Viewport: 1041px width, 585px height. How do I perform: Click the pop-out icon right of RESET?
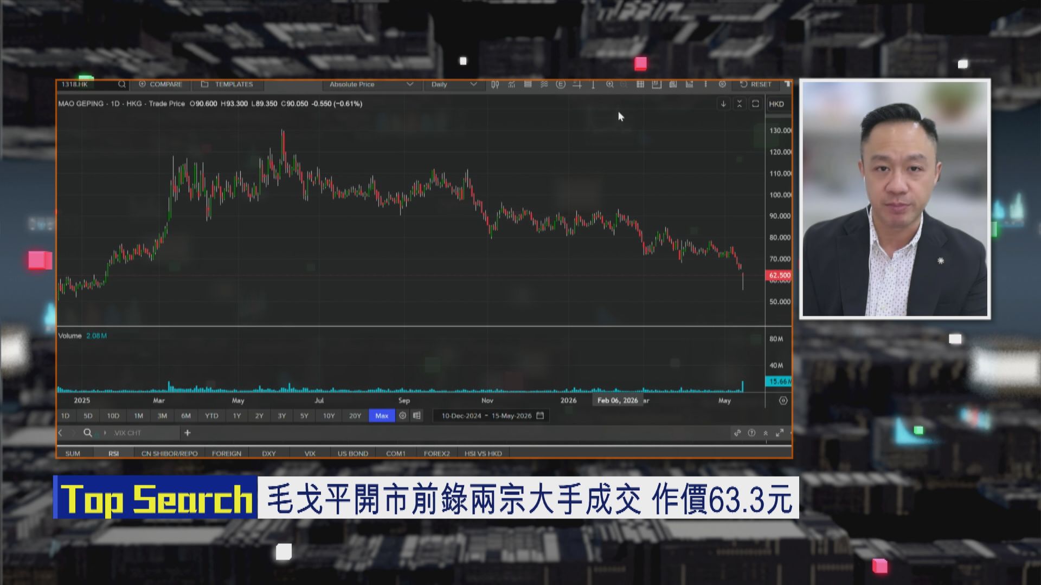coord(787,84)
